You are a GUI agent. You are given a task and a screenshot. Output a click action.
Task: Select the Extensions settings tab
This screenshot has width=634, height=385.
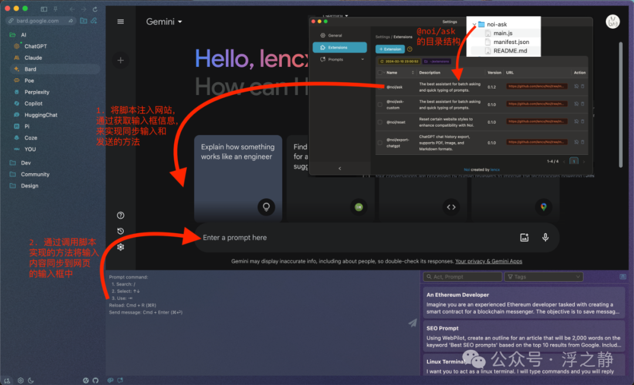coord(340,48)
